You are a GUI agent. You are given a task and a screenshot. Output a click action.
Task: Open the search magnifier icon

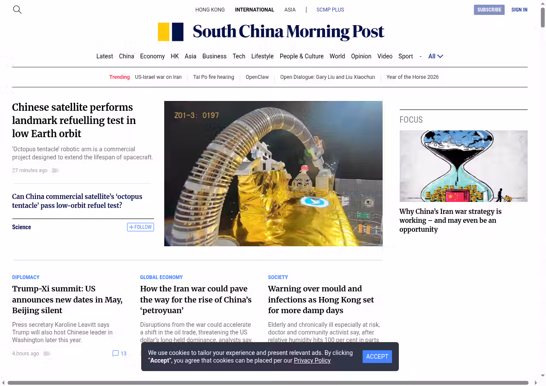(17, 9)
